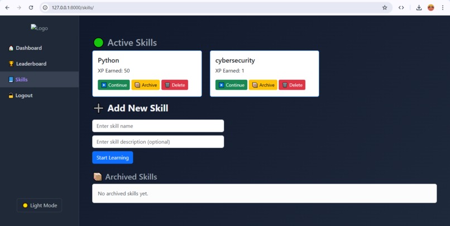
Task: Click the Python card title
Action: 108,60
